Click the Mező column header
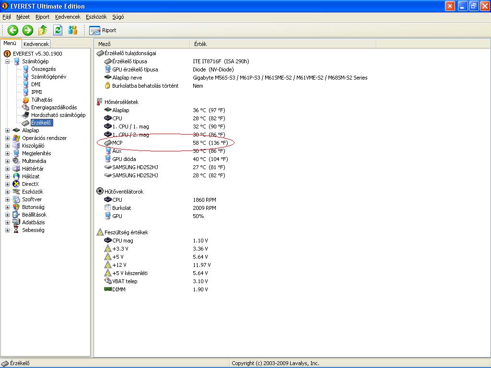 click(x=141, y=44)
